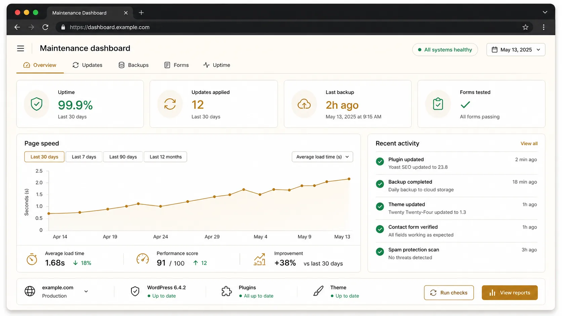
Task: Click the check icon for Plugin updated
Action: (x=380, y=162)
